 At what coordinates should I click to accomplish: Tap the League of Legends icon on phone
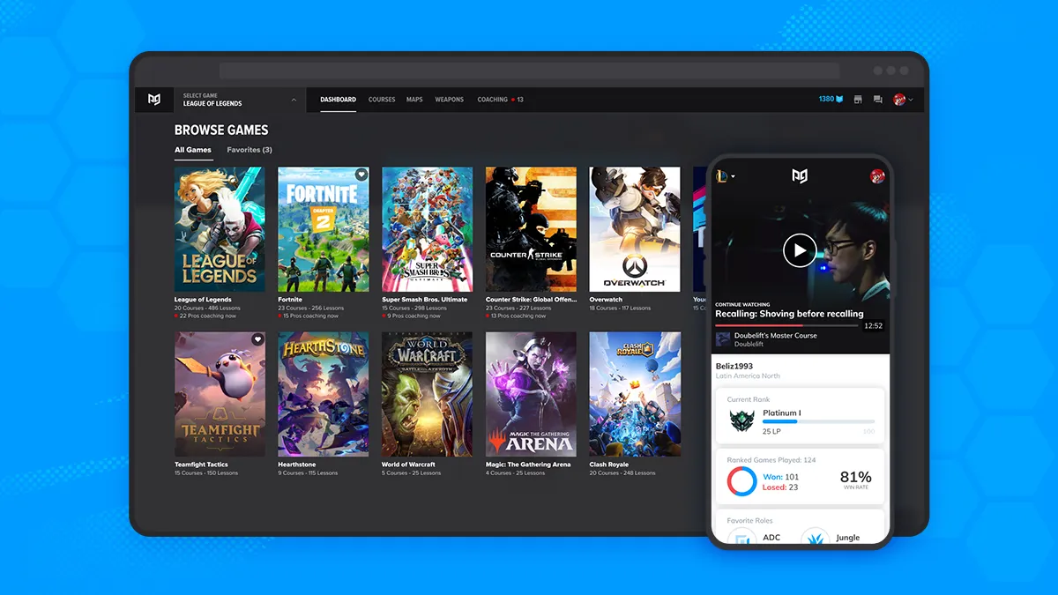[x=722, y=176]
